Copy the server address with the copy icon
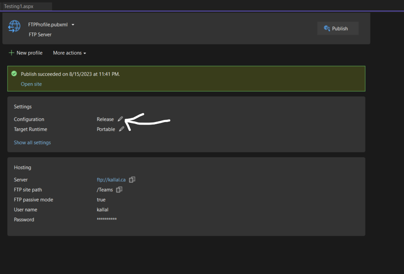The image size is (404, 274). click(132, 179)
